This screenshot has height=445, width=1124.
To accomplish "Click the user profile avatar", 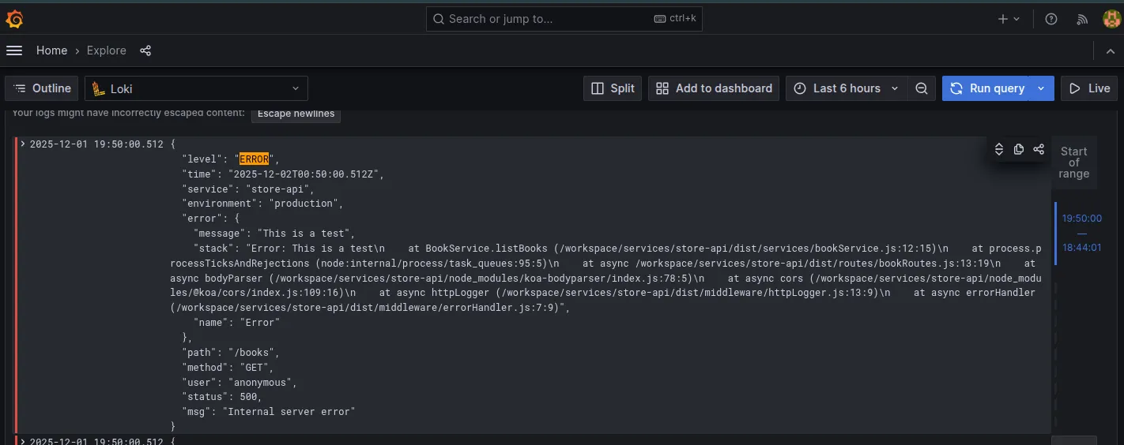I will pyautogui.click(x=1111, y=19).
